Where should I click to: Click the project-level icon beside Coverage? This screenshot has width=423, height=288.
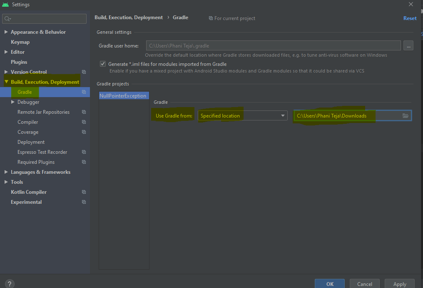[x=84, y=132]
